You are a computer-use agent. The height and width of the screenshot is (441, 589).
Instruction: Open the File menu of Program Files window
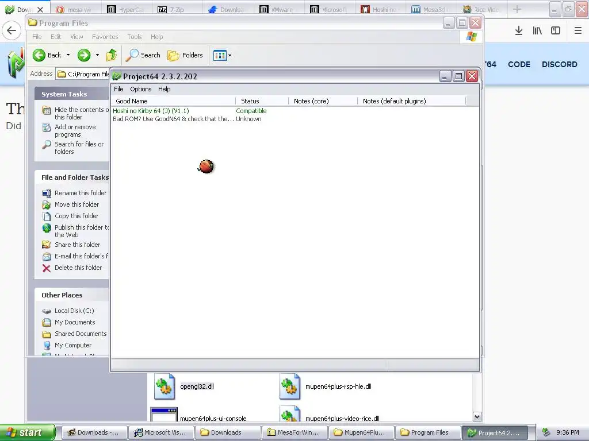pyautogui.click(x=37, y=37)
